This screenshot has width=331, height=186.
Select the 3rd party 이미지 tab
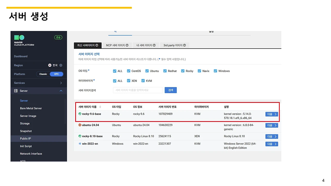tap(175, 45)
